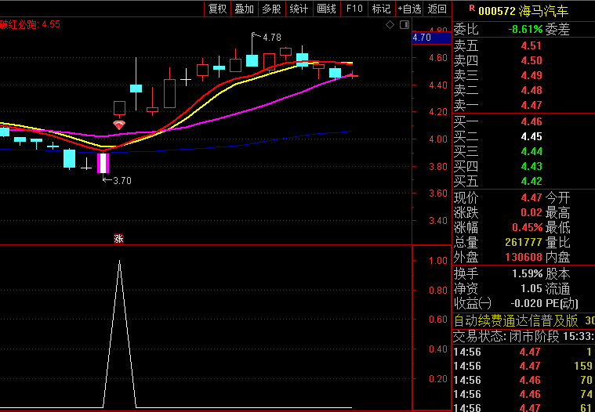This screenshot has height=412, width=595.
Task: Click the 复权 toolbar button
Action: tap(218, 9)
